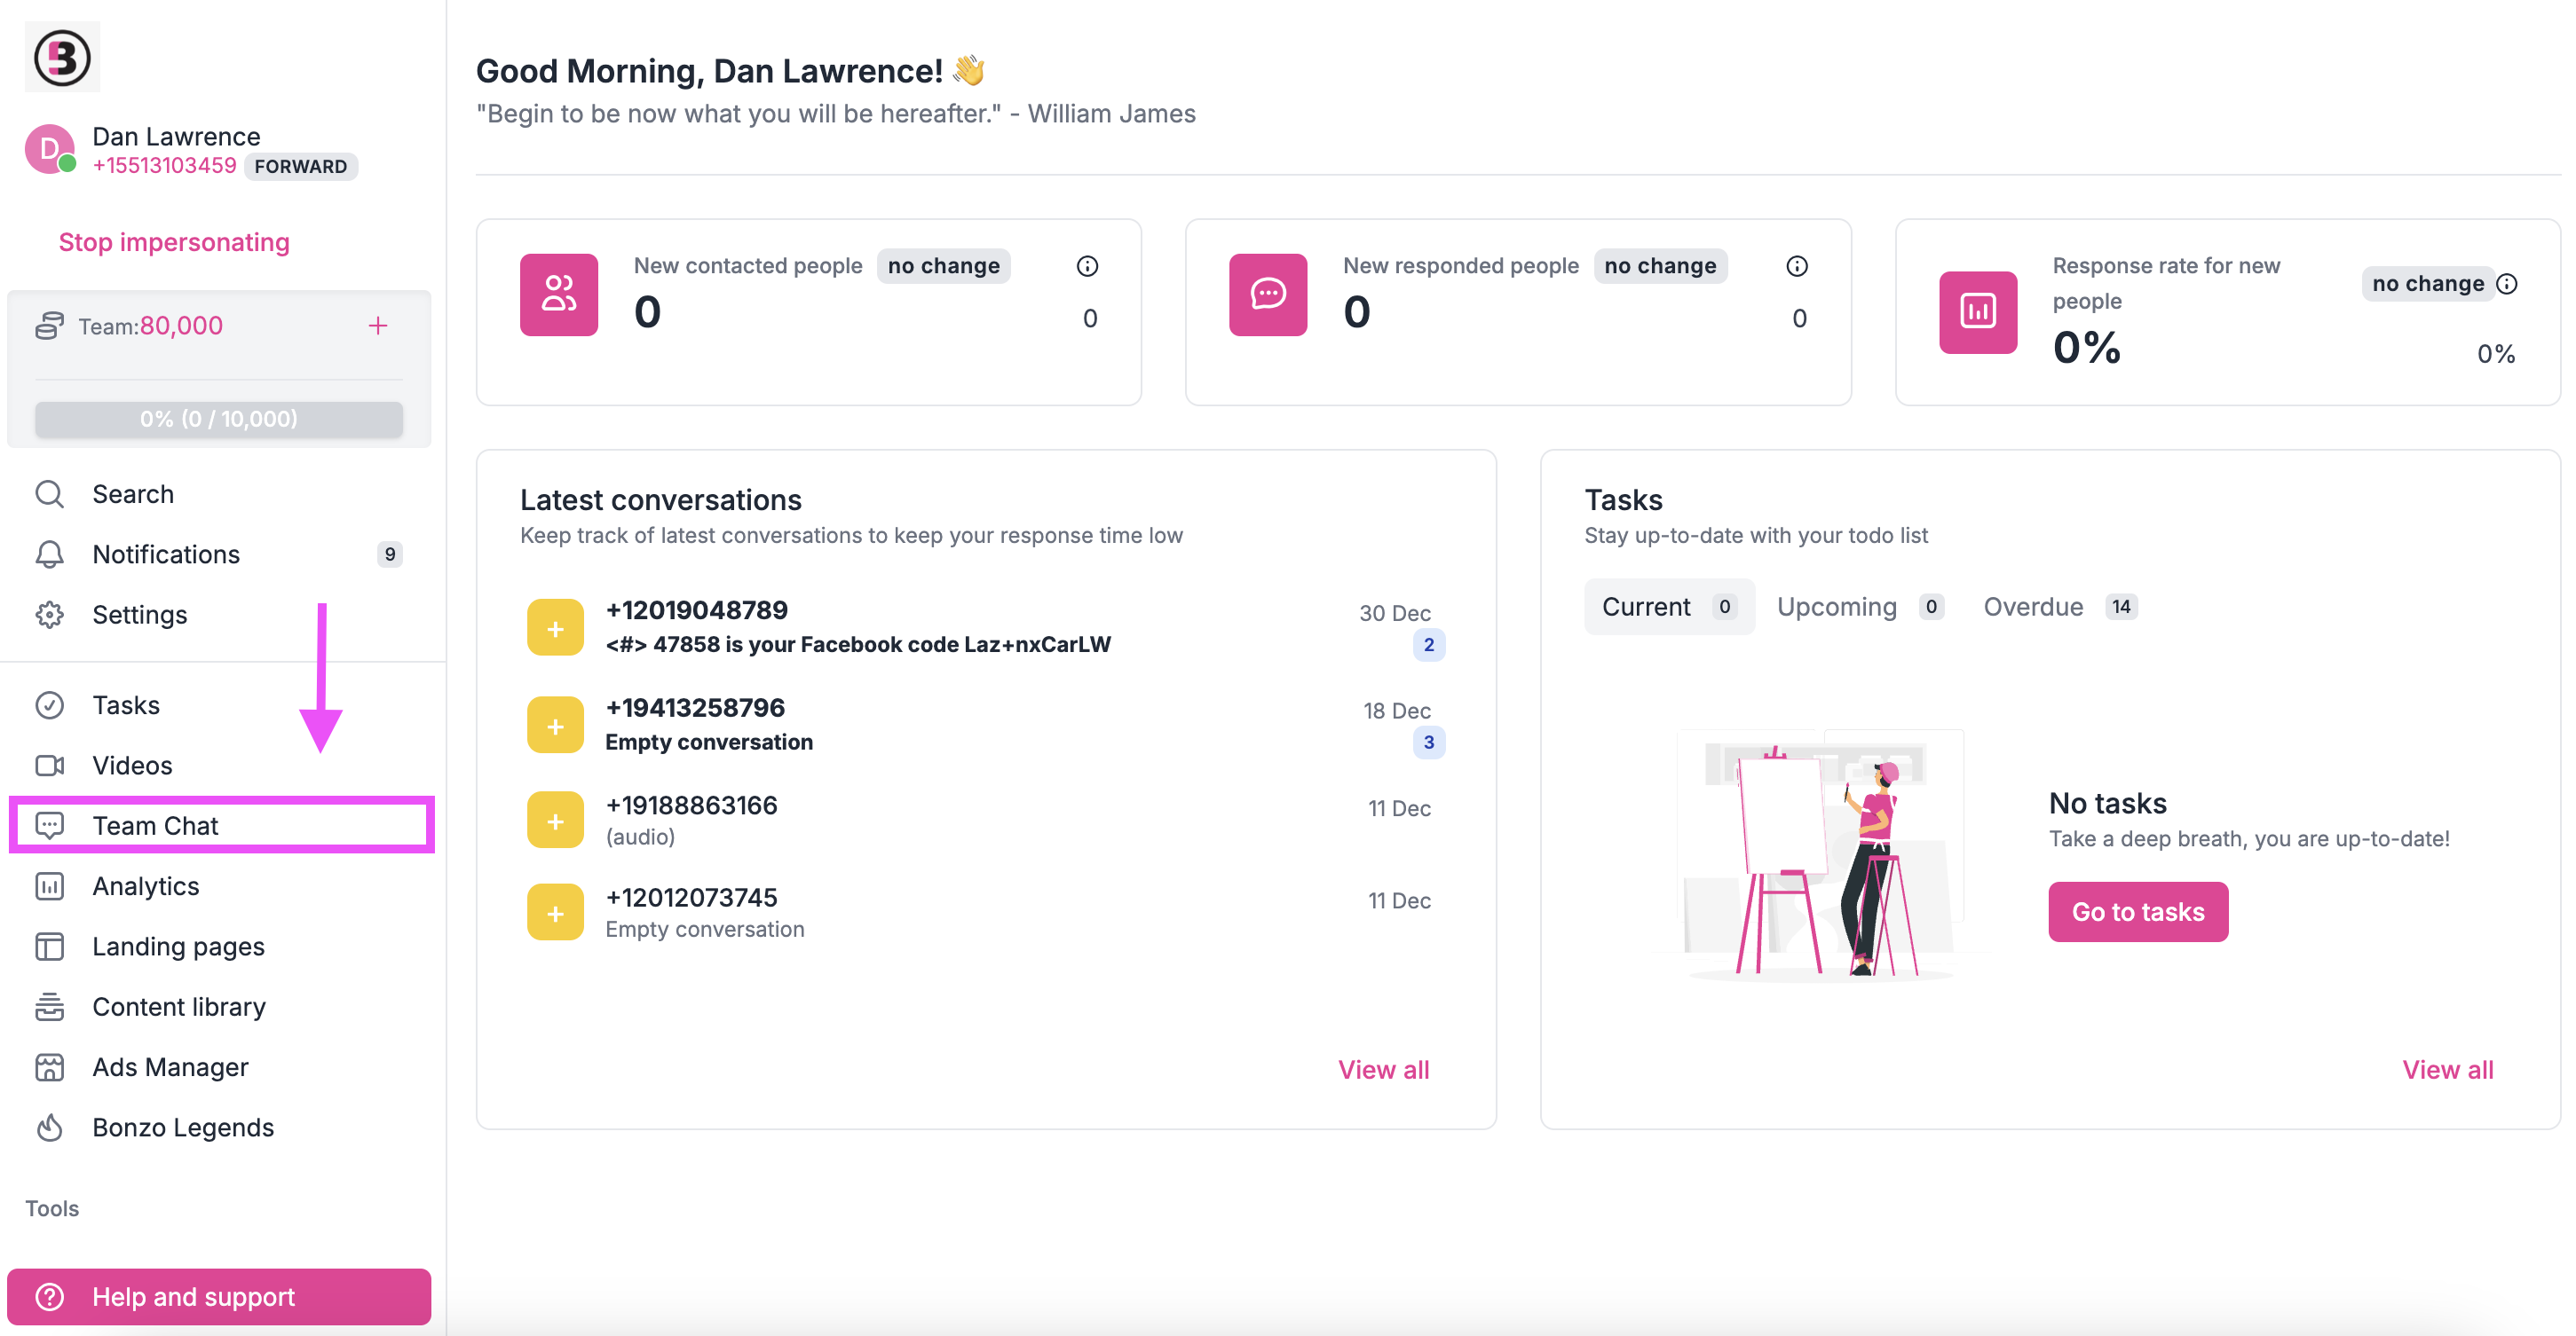
Task: Click the Content library stack icon
Action: (x=49, y=1006)
